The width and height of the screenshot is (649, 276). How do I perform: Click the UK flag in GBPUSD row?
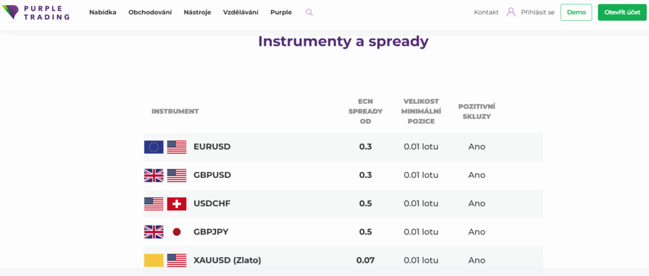pos(153,175)
